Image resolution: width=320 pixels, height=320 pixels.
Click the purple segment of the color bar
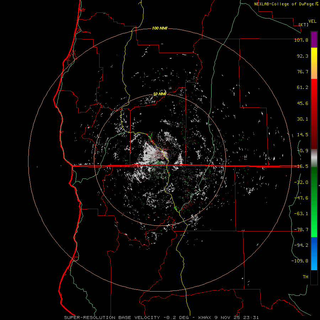click(314, 39)
